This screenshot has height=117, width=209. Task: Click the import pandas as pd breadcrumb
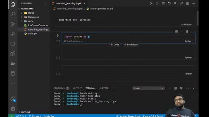coord(102,9)
